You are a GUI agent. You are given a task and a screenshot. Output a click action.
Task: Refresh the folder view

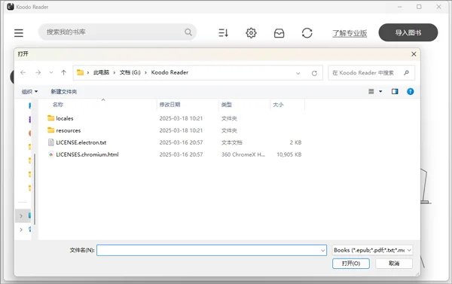pyautogui.click(x=314, y=73)
